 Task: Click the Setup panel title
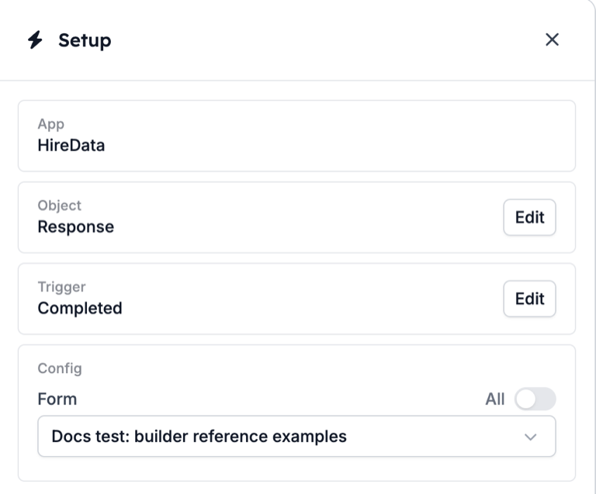(85, 40)
